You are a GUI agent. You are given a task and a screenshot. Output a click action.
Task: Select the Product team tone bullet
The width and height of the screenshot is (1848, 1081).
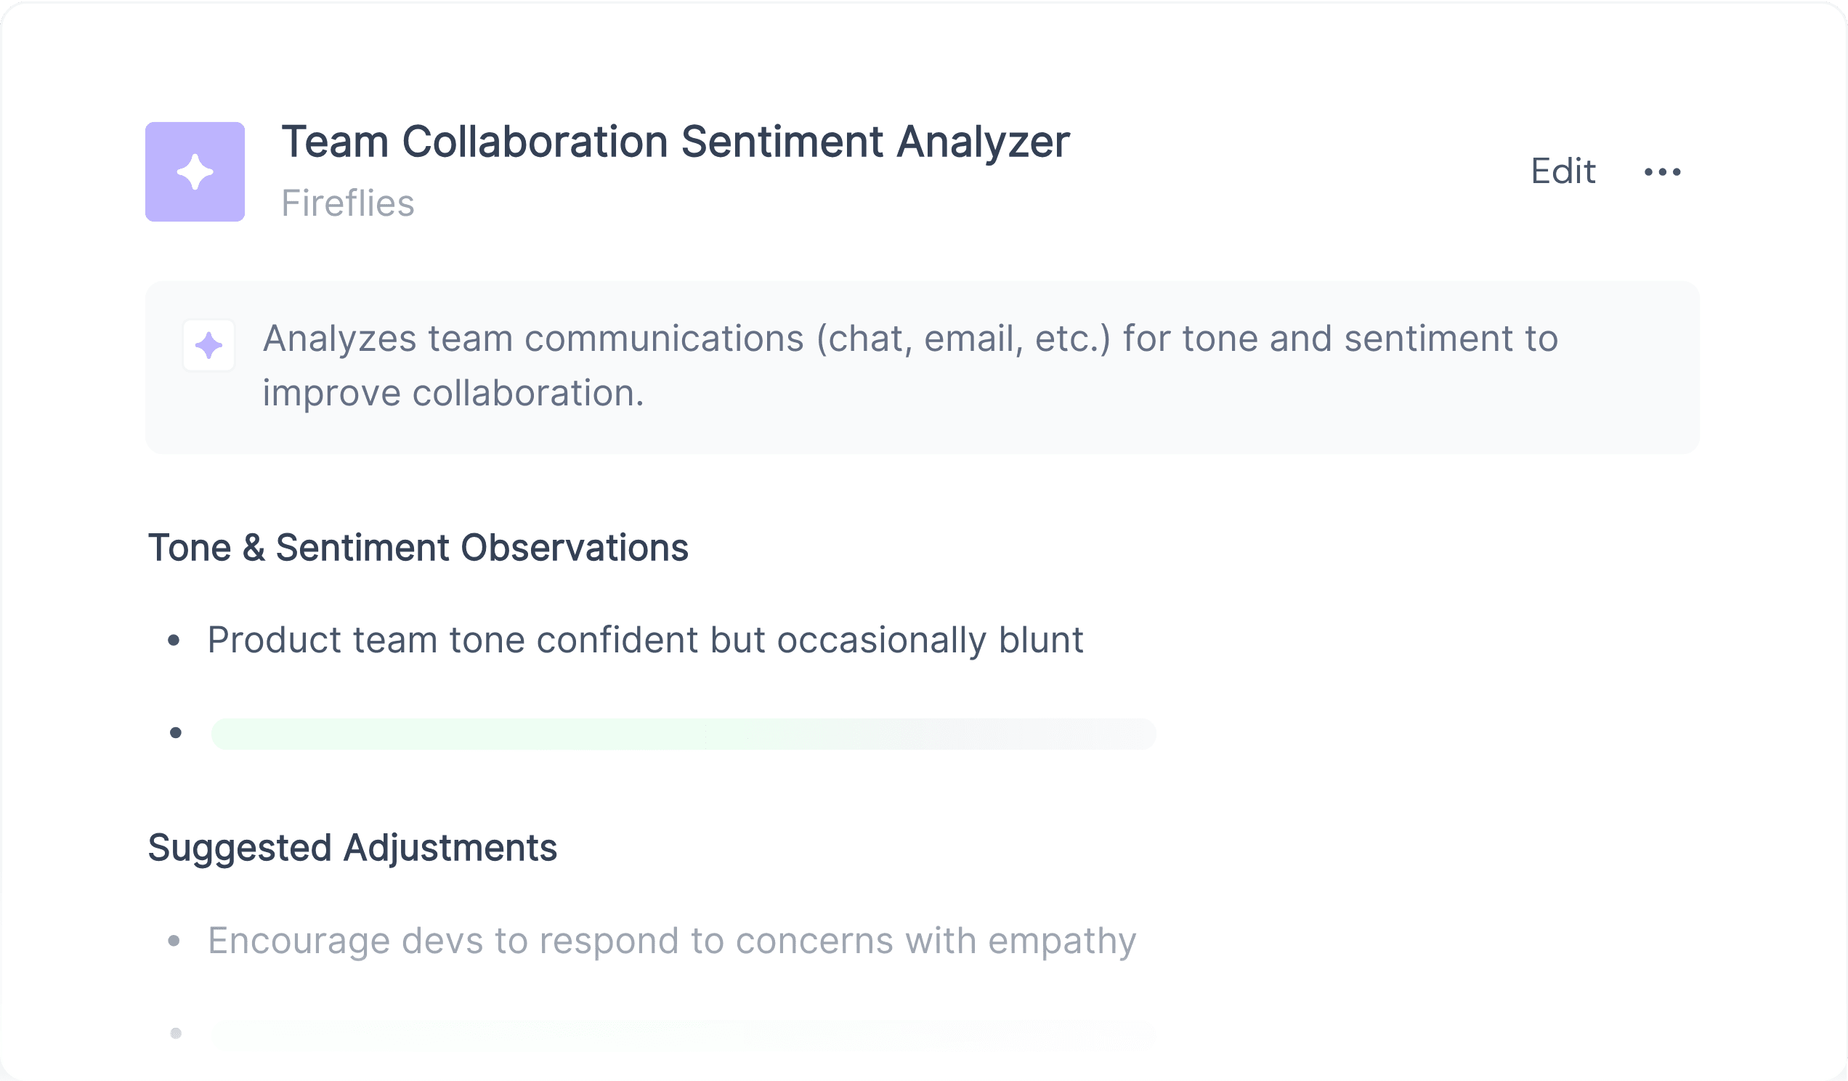click(645, 640)
